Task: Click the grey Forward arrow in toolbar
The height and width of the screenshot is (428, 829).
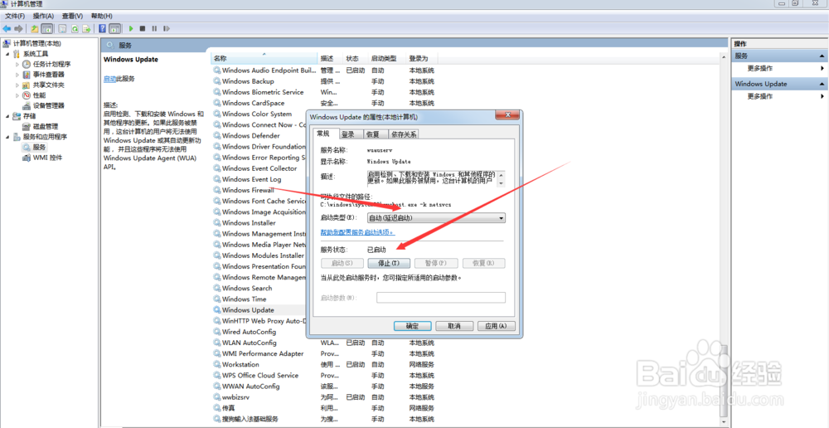Action: 18,28
